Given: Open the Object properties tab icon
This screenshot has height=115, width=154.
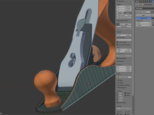Looking at the screenshot, I should (149, 1).
